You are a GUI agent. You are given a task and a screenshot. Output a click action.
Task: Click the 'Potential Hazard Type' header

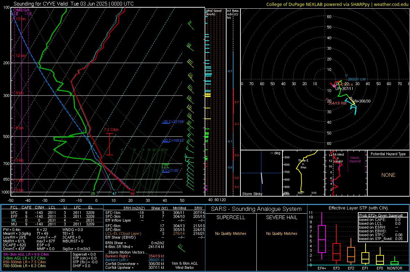(x=388, y=154)
